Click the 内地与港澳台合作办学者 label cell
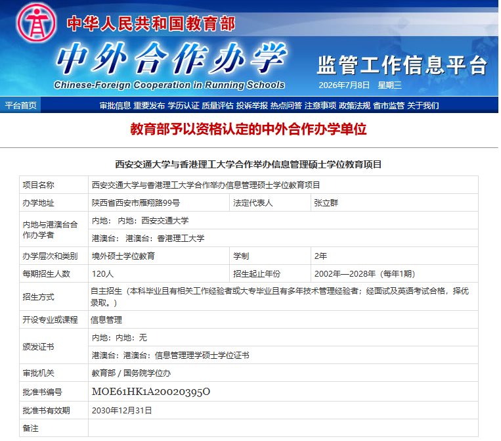This screenshot has width=501, height=441. coord(54,229)
